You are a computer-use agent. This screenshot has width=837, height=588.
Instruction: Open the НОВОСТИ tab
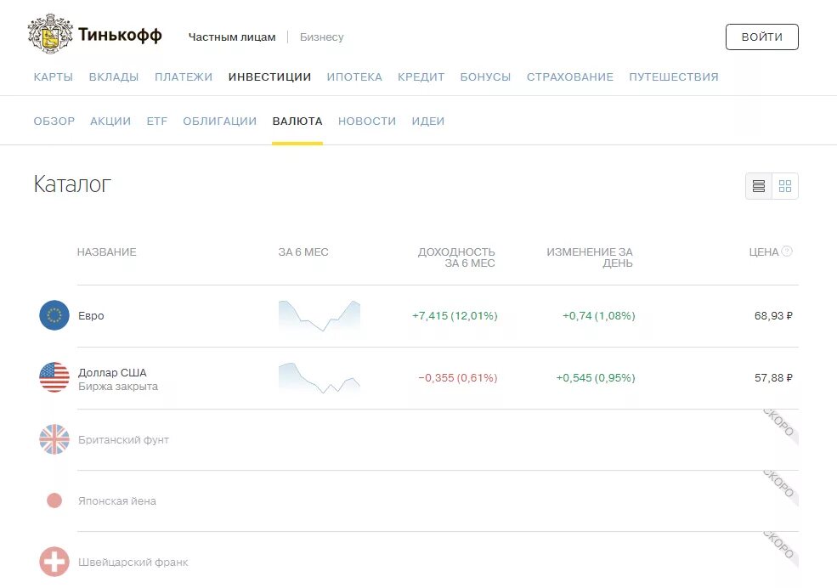click(x=367, y=122)
